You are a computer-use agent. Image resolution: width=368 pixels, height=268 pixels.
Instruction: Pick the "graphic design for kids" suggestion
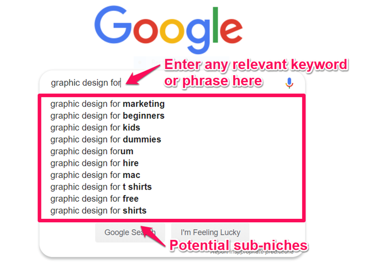tap(95, 128)
